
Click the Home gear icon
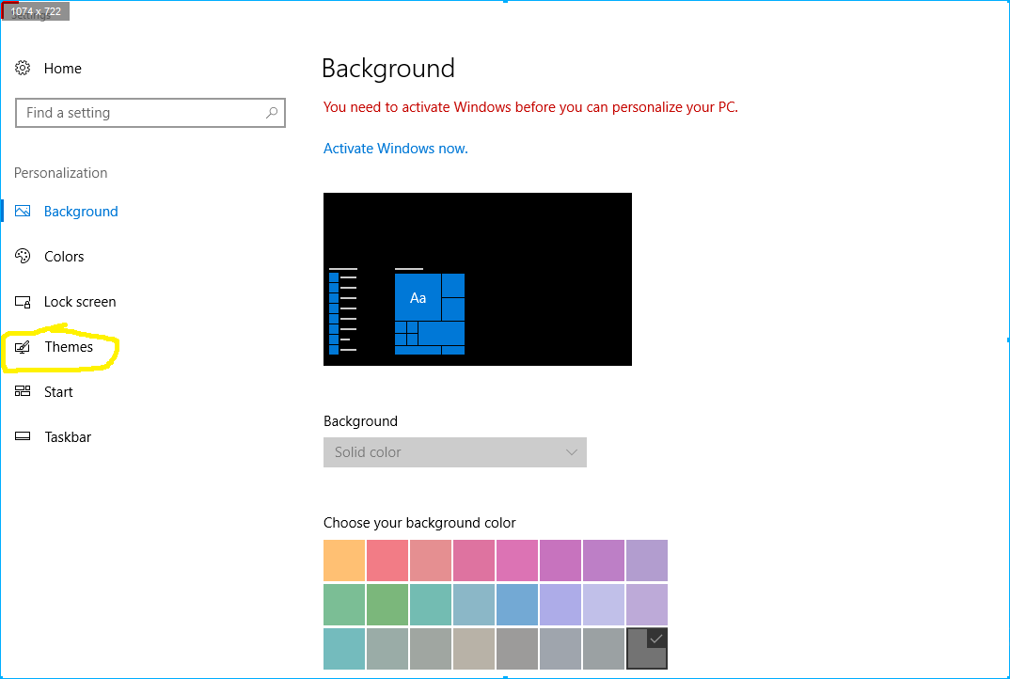pos(23,68)
